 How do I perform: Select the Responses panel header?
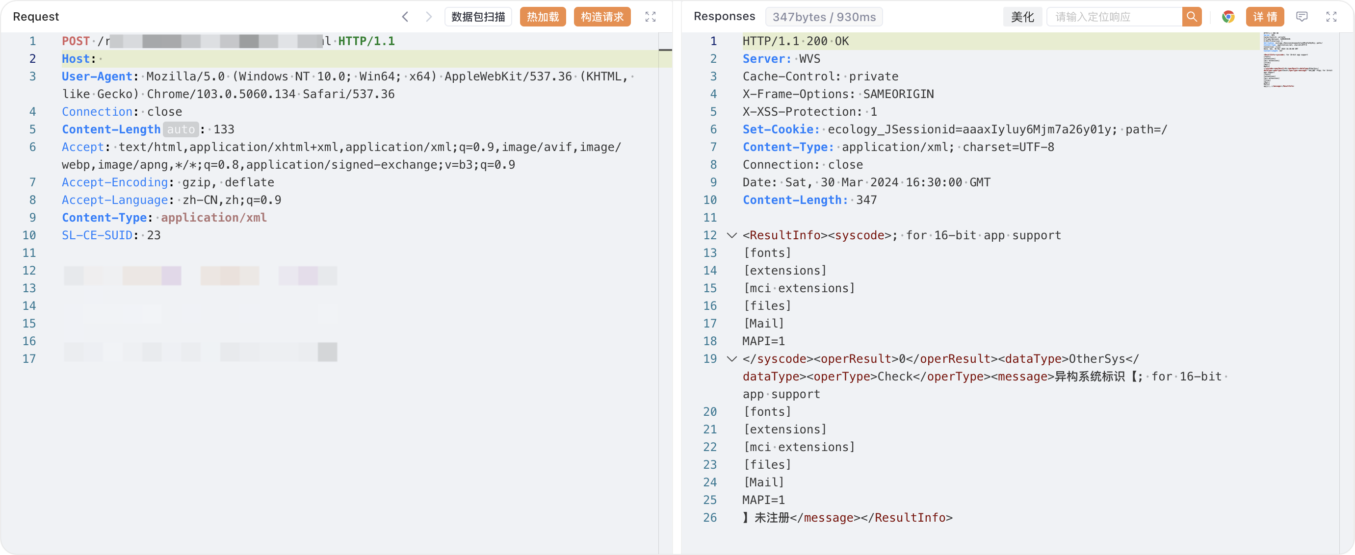pyautogui.click(x=724, y=16)
